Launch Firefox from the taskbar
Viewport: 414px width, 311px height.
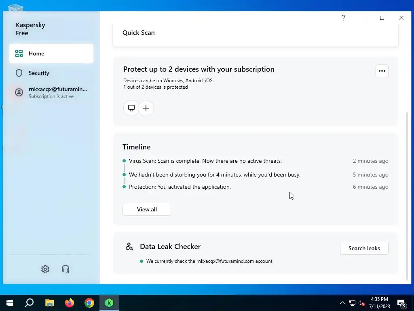point(70,303)
